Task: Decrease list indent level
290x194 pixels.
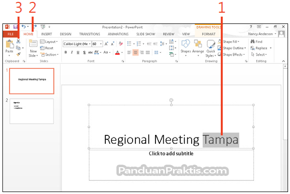Action: (x=149, y=44)
